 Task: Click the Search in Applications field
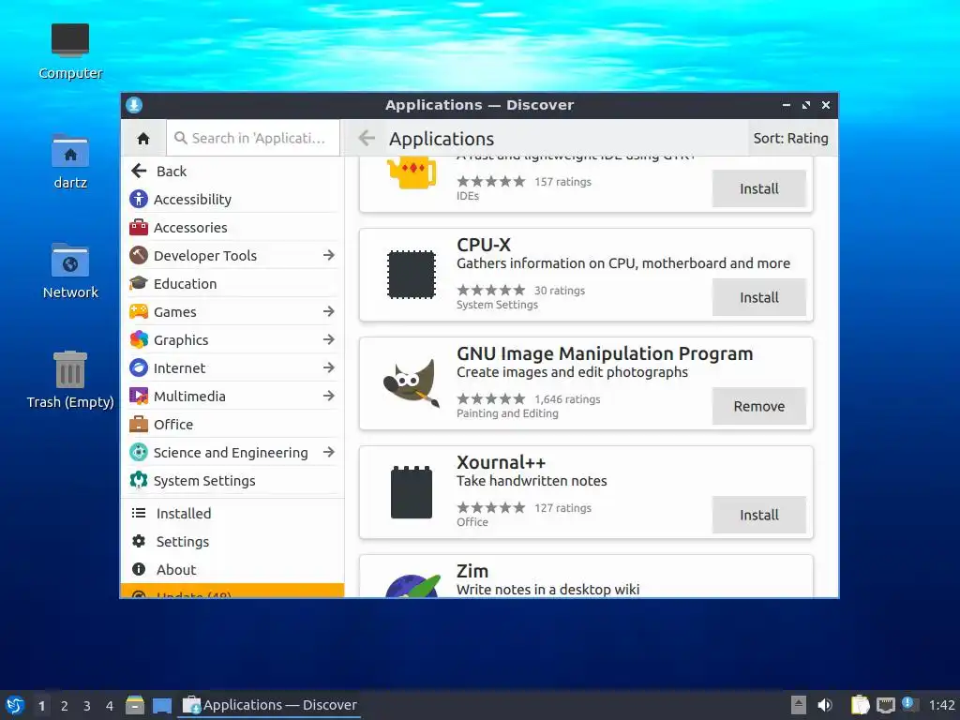click(253, 139)
